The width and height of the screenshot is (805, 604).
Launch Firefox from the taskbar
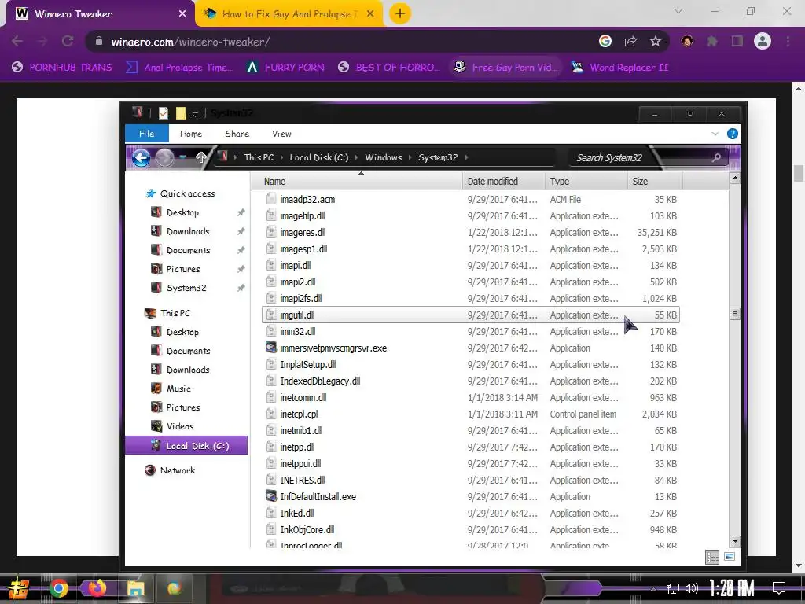[x=97, y=588]
